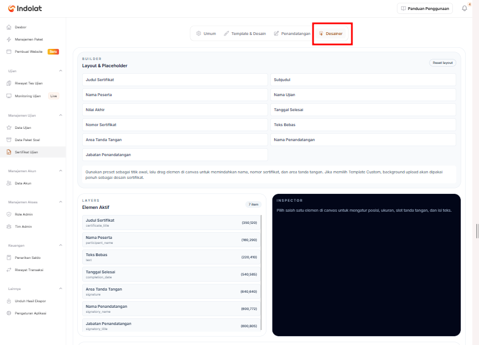Viewport: 479px width, 345px height.
Task: Select Area Tanda Tangan layer
Action: tap(171, 292)
